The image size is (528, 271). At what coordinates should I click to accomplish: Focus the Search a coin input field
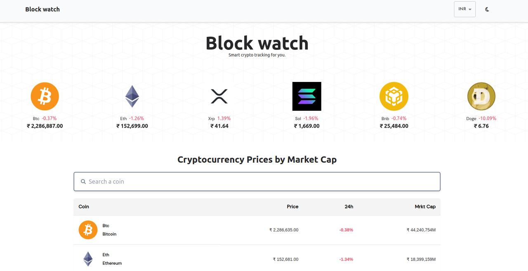(x=260, y=182)
